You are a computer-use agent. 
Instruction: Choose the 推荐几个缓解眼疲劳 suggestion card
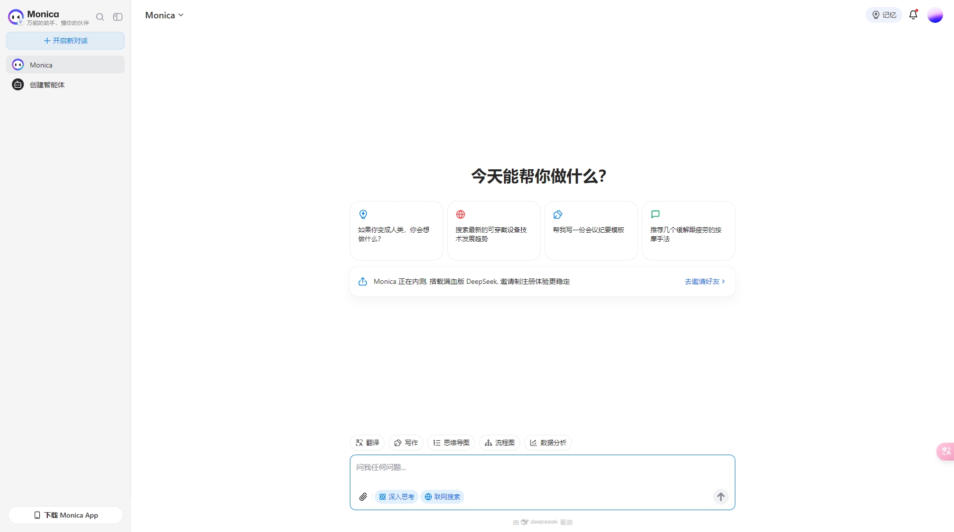pos(689,231)
